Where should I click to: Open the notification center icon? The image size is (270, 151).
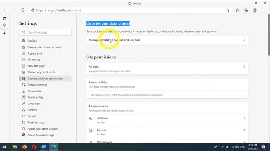tap(263, 147)
